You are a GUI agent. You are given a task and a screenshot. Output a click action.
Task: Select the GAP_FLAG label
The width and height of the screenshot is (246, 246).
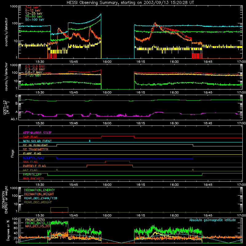pos(30,137)
